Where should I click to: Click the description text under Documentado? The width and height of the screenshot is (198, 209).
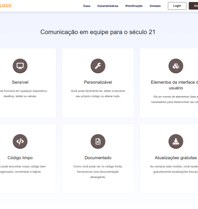tap(98, 172)
